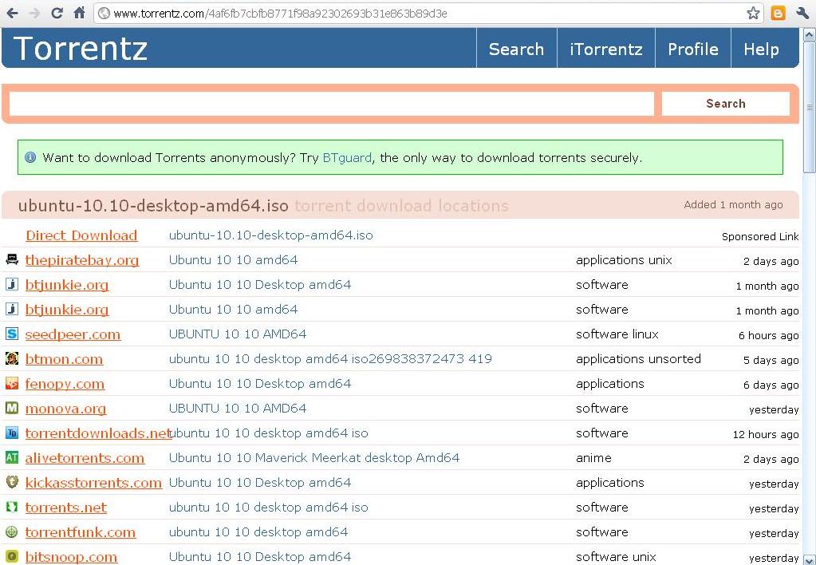Click the monova.org favicon

click(x=11, y=408)
